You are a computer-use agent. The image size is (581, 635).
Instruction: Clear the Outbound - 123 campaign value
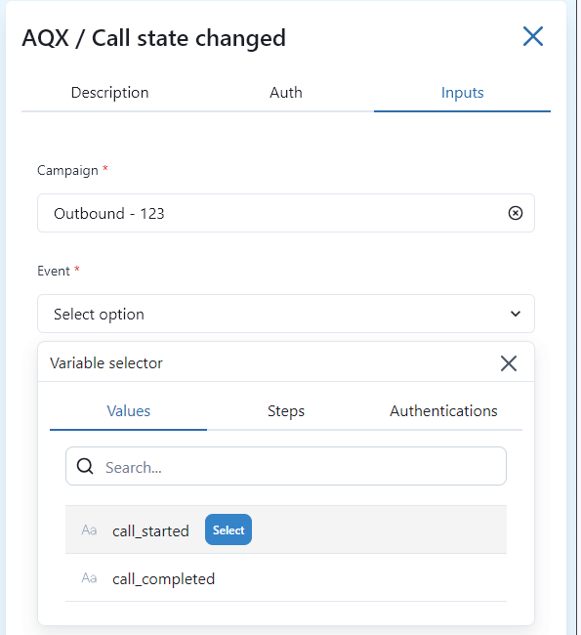point(515,213)
